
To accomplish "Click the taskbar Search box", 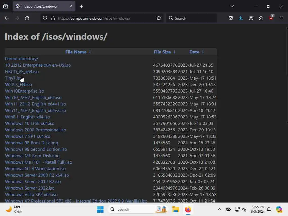I will 138,209.
